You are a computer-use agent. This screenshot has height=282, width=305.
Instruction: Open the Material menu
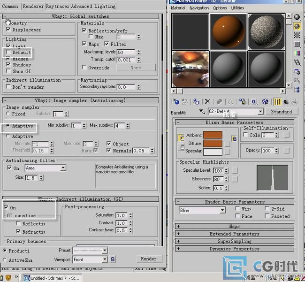[x=178, y=8]
